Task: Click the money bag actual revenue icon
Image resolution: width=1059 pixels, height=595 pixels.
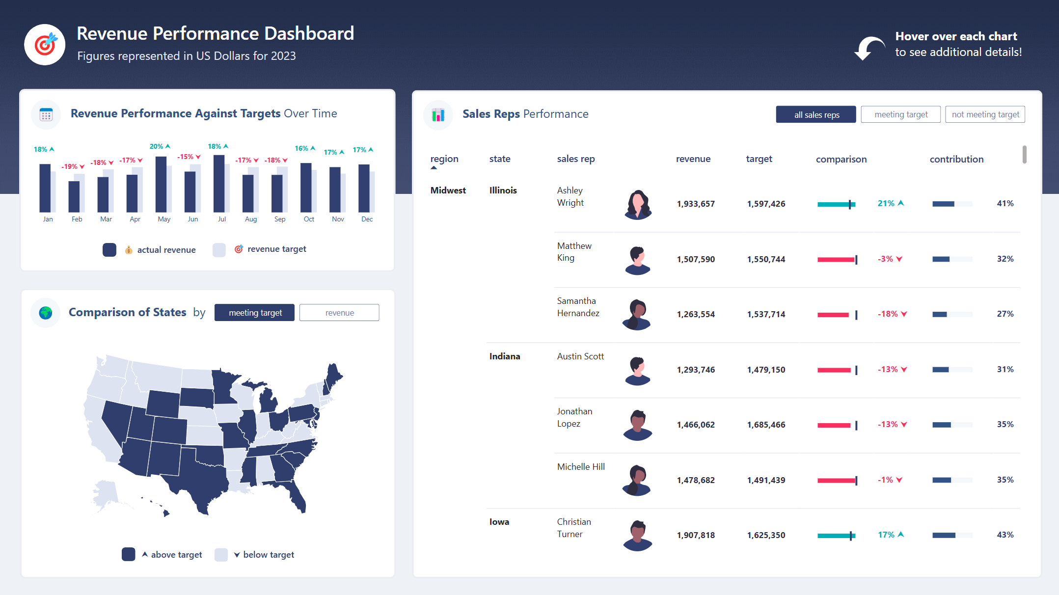Action: click(x=129, y=250)
